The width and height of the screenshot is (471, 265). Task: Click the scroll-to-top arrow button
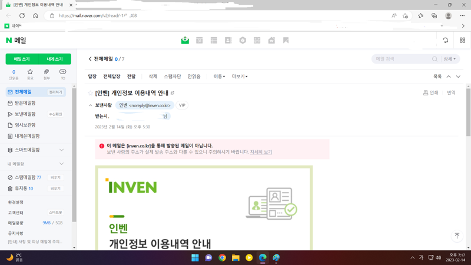click(x=457, y=236)
